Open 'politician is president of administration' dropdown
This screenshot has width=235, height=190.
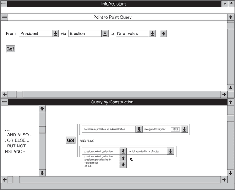(139, 129)
